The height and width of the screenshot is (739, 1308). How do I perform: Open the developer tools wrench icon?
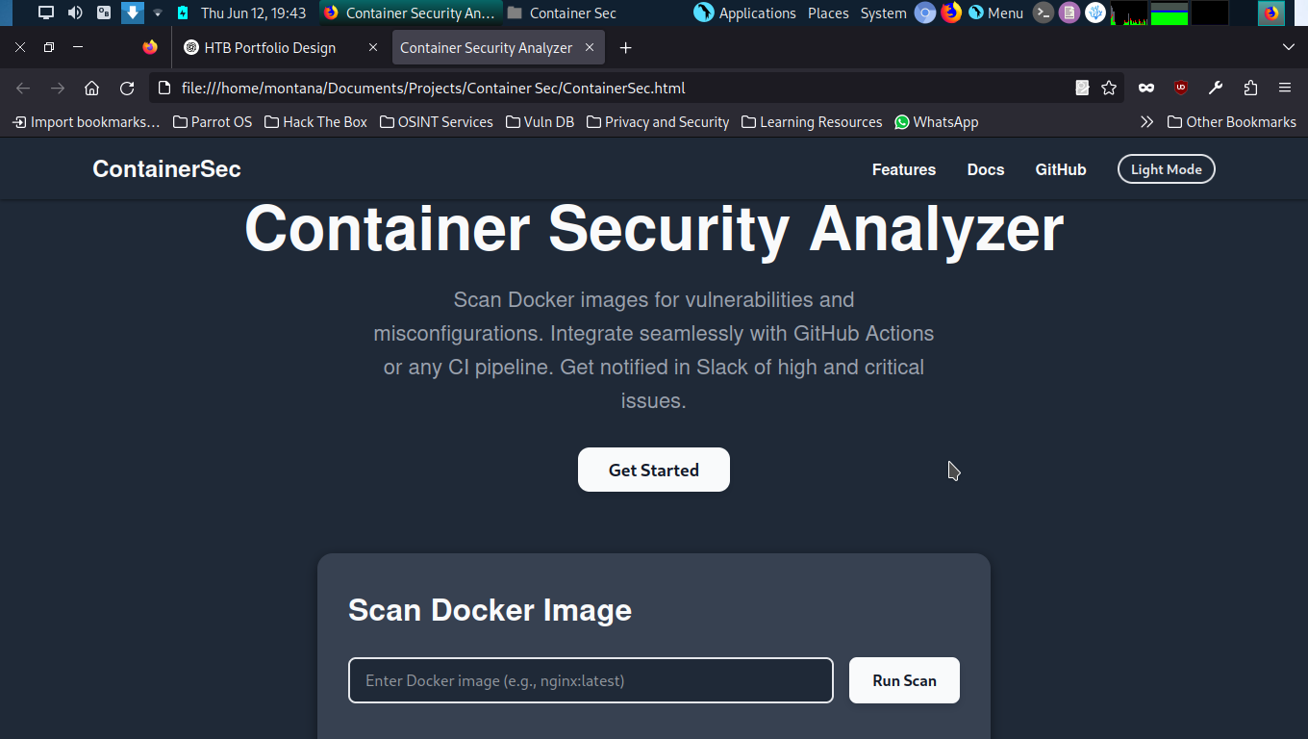(1216, 88)
